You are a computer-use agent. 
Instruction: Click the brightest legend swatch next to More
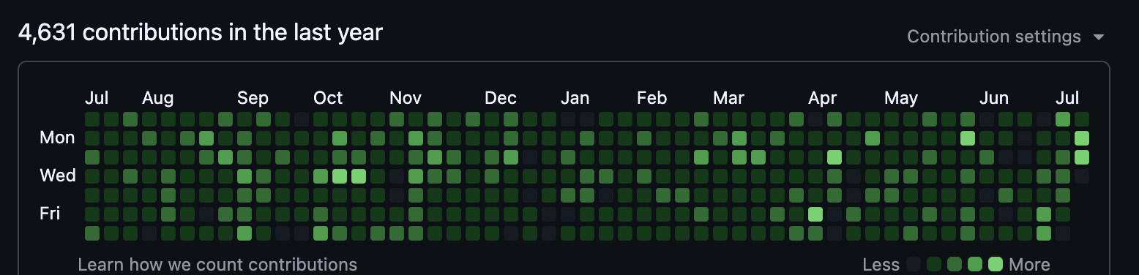point(996,264)
